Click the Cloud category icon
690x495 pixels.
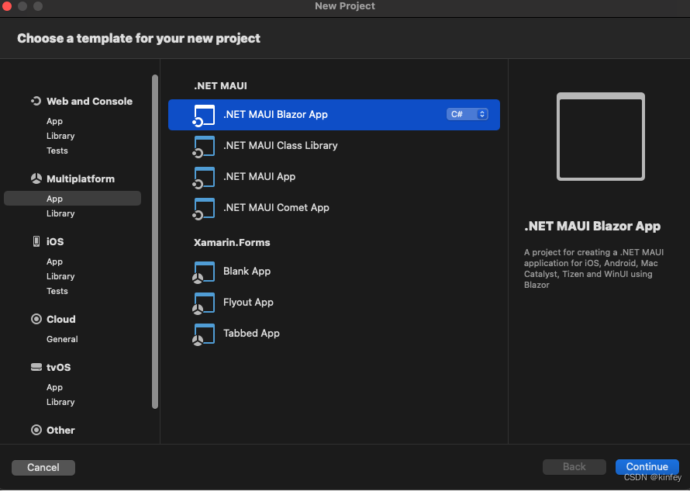tap(36, 319)
